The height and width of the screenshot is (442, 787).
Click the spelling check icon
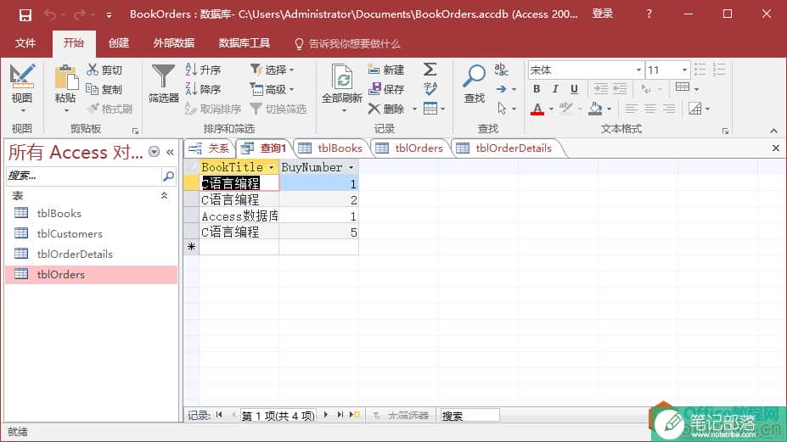point(430,89)
